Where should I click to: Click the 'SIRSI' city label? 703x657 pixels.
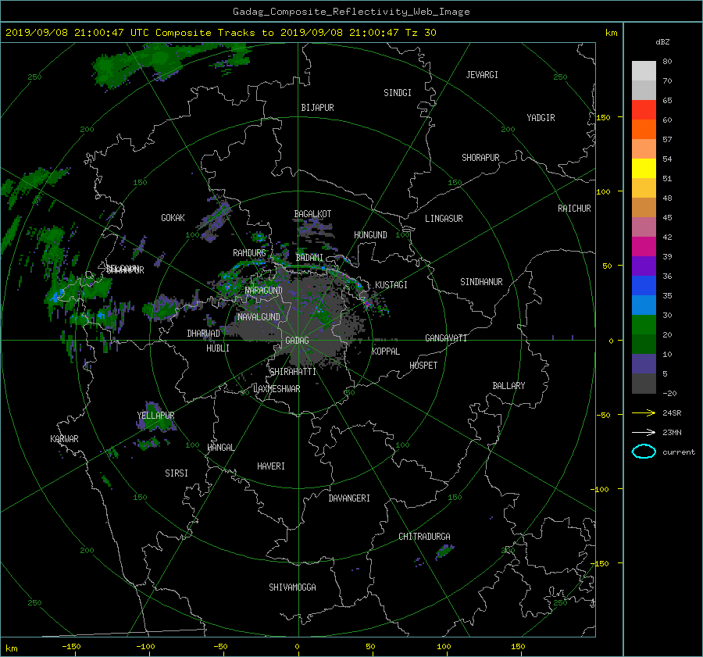pyautogui.click(x=177, y=473)
